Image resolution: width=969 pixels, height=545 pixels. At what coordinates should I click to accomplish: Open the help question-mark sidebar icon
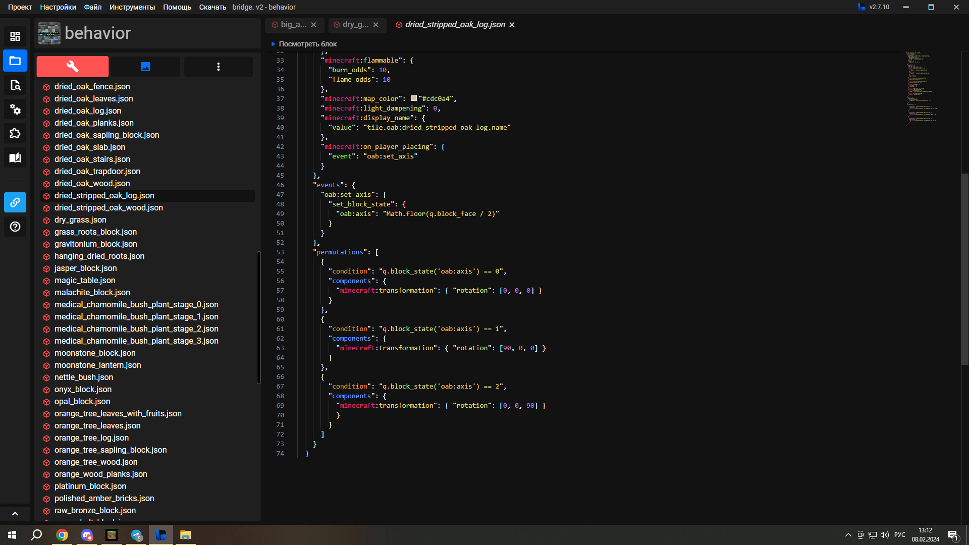click(x=15, y=227)
